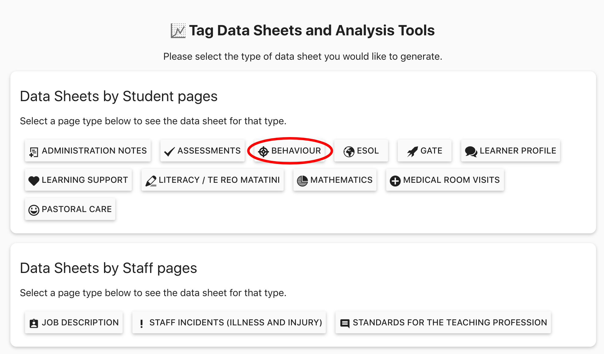Click the Staff Incidents exclamation icon
This screenshot has width=604, height=354.
pyautogui.click(x=141, y=323)
